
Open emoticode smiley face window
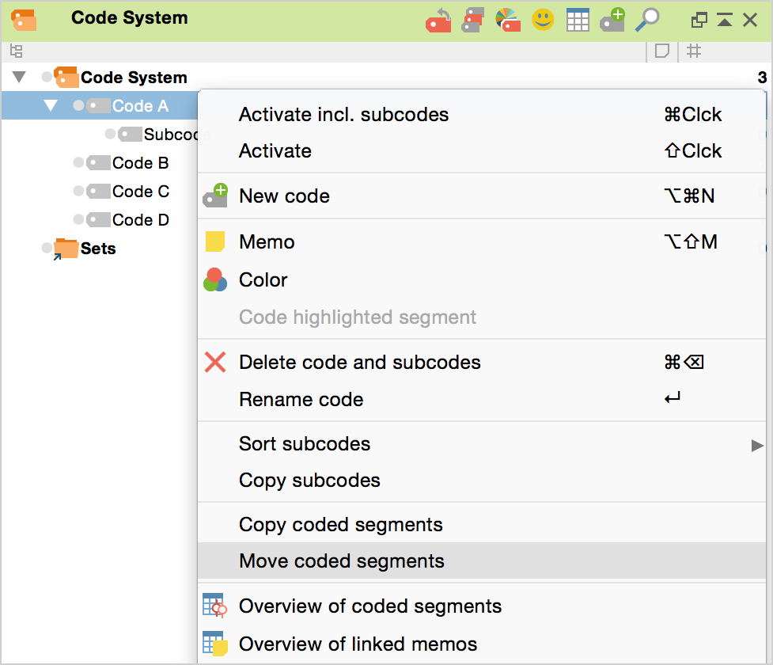click(543, 20)
